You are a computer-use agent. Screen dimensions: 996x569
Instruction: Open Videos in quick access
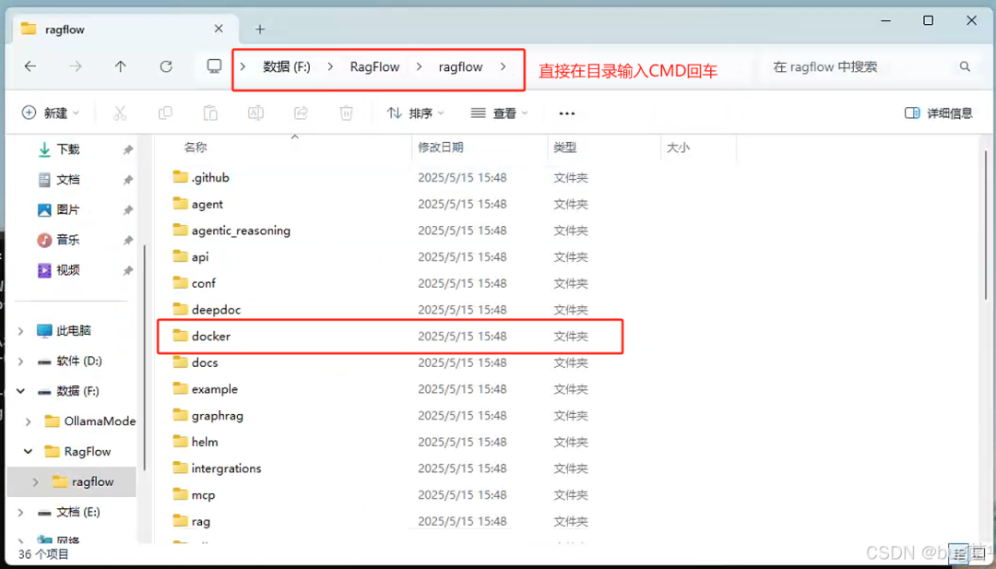click(x=67, y=270)
